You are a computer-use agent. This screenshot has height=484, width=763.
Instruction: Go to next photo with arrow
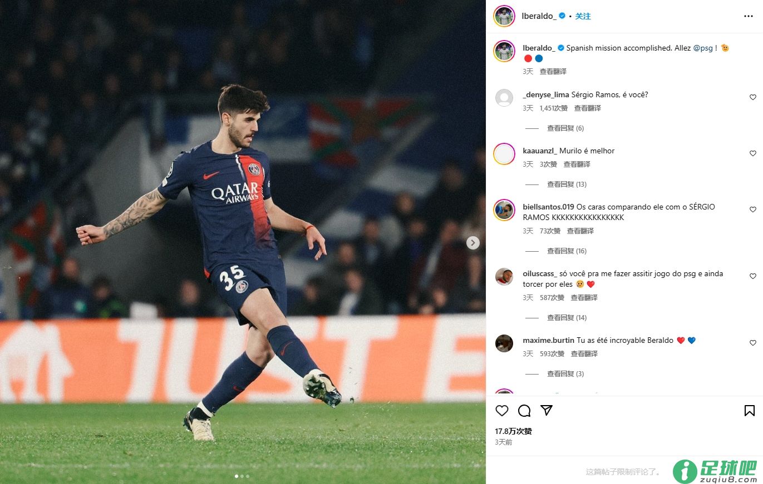[472, 243]
